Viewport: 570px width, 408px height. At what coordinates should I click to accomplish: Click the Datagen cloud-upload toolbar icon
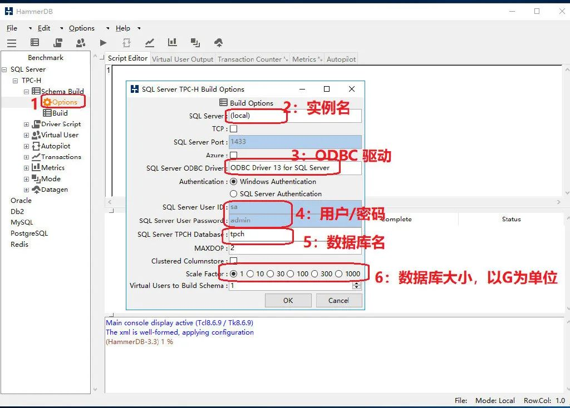tap(218, 43)
